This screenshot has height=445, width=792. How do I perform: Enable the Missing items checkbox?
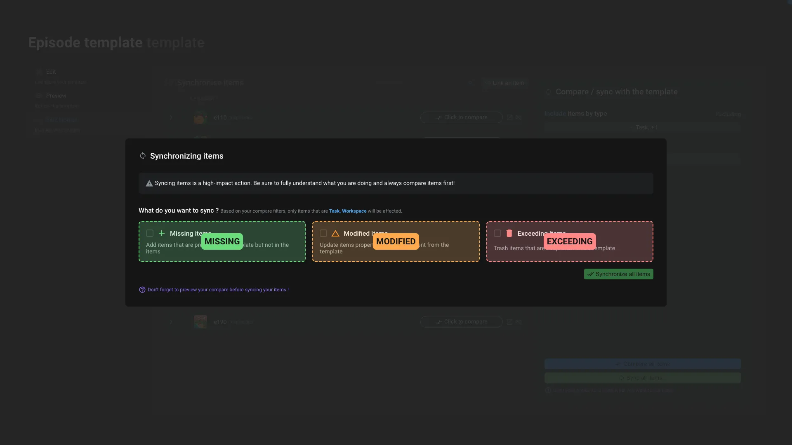[150, 233]
